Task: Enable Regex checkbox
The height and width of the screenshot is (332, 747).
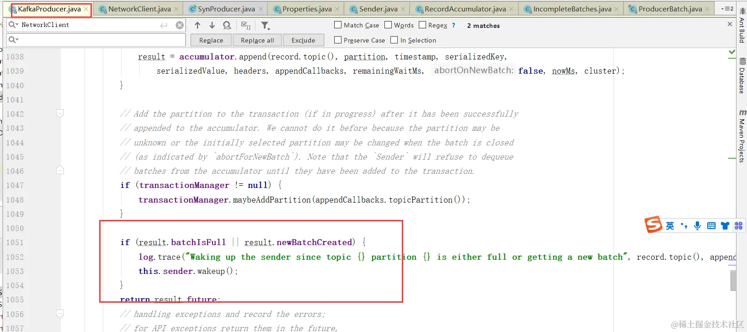Action: point(422,25)
